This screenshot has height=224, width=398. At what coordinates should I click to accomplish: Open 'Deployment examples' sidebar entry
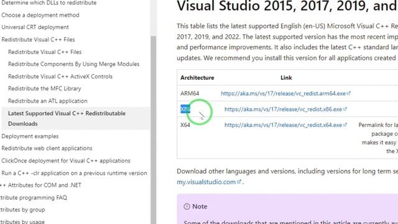(x=30, y=136)
